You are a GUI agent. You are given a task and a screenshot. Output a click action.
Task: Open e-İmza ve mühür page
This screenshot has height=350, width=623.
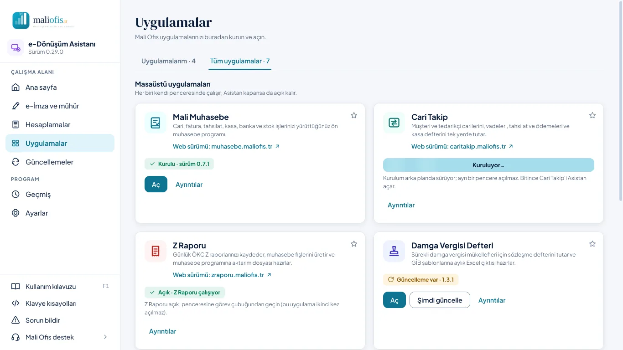coord(60,106)
